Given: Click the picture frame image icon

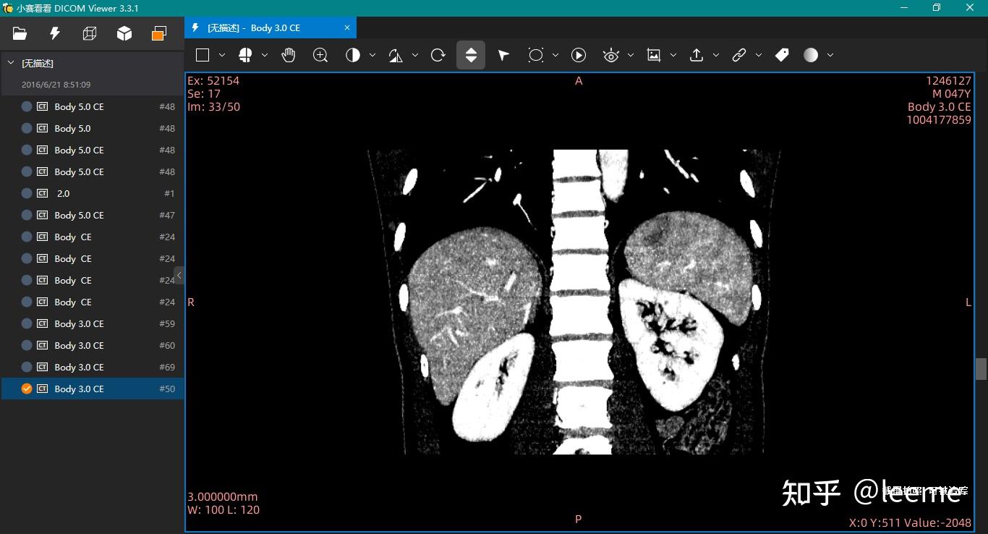Looking at the screenshot, I should click(x=654, y=55).
